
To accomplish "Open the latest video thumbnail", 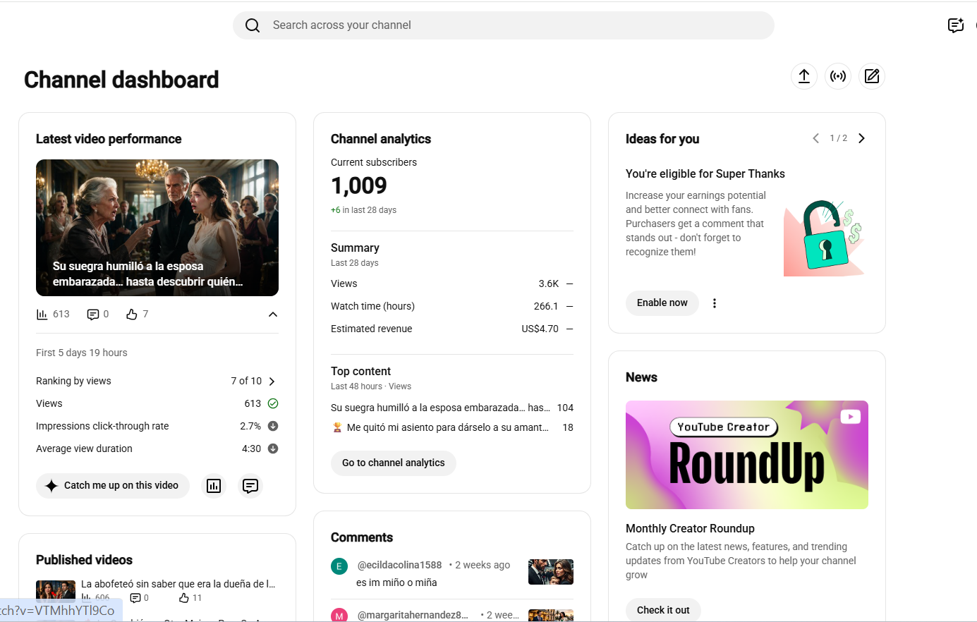I will coord(157,228).
